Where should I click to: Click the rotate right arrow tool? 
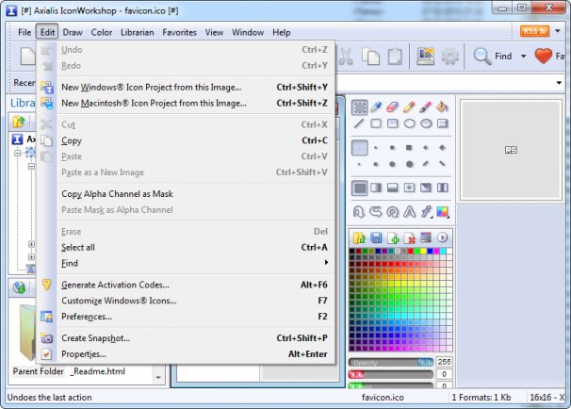[359, 212]
